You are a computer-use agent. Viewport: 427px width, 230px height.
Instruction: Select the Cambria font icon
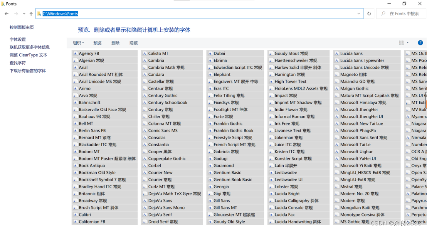point(145,60)
